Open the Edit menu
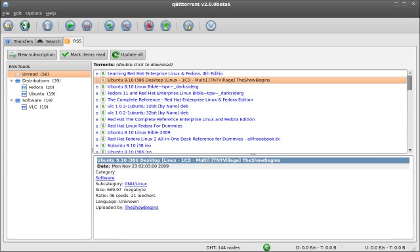The image size is (420, 252). point(18,13)
